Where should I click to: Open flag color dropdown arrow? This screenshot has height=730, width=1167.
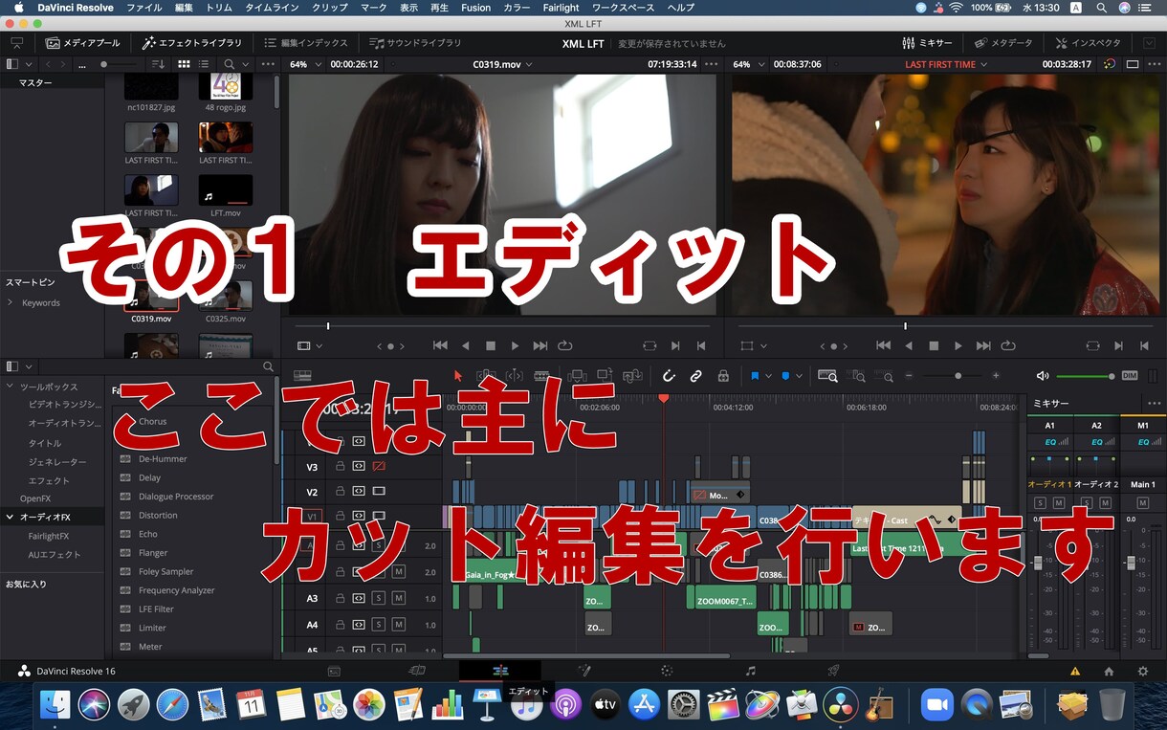pyautogui.click(x=768, y=377)
